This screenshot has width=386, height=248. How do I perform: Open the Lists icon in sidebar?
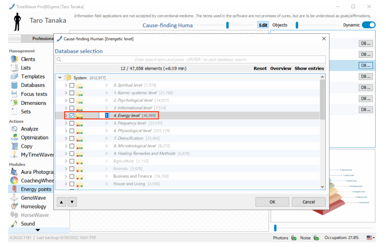pos(14,68)
